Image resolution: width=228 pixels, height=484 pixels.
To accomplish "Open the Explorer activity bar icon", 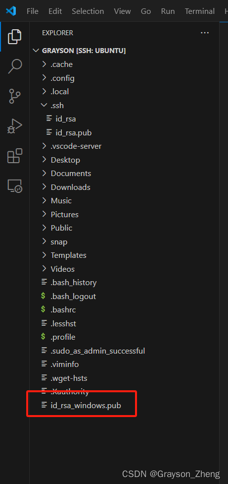I will point(15,37).
